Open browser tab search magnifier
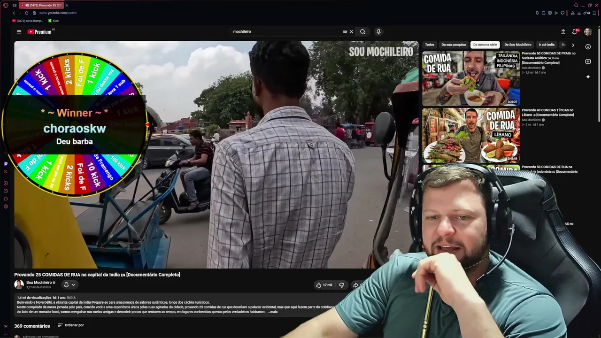Viewport: 601px width, 338px height. coord(576,5)
